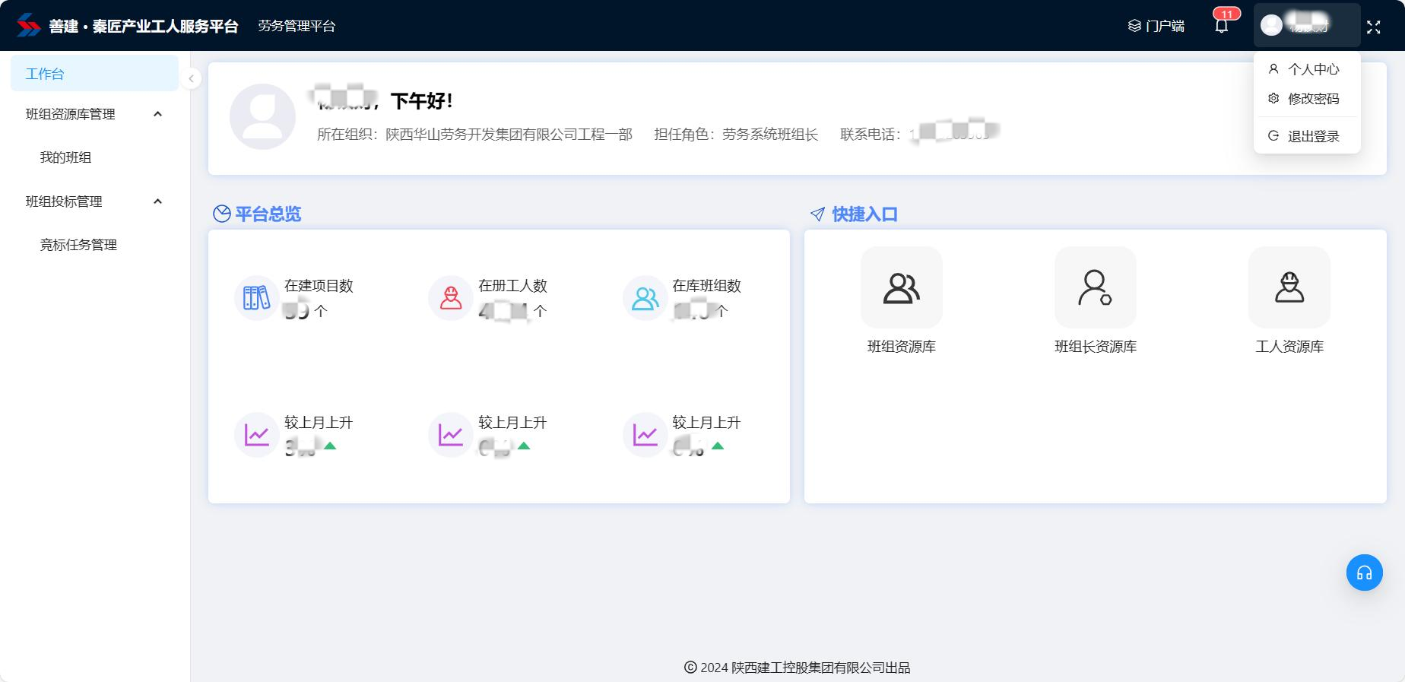Collapse the 班组资源库管理 menu group
The height and width of the screenshot is (682, 1405).
[x=157, y=114]
